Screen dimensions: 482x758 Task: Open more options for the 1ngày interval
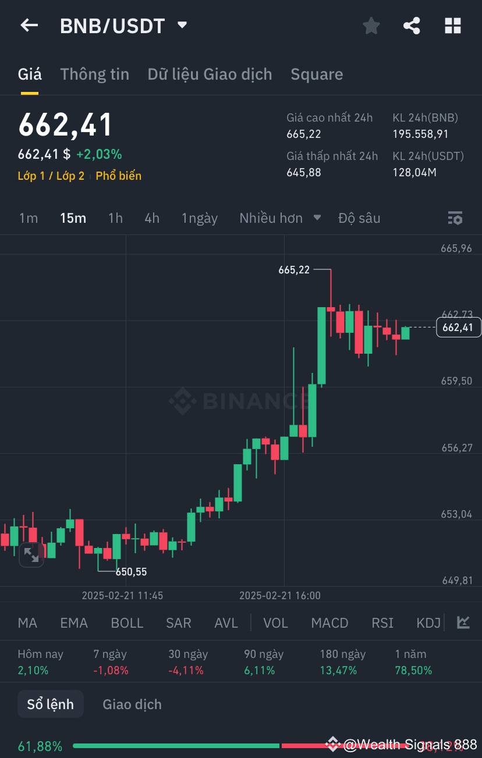(200, 218)
